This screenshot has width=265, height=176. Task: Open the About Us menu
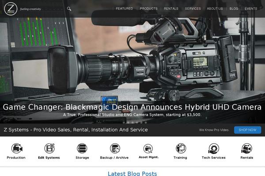pyautogui.click(x=215, y=9)
